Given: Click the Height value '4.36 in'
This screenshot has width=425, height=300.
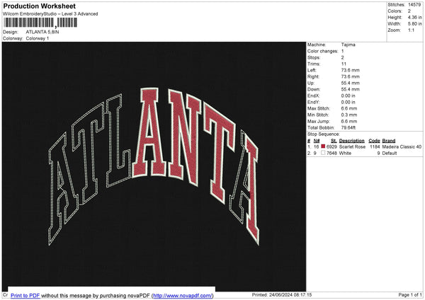Looking at the screenshot, I should [414, 17].
